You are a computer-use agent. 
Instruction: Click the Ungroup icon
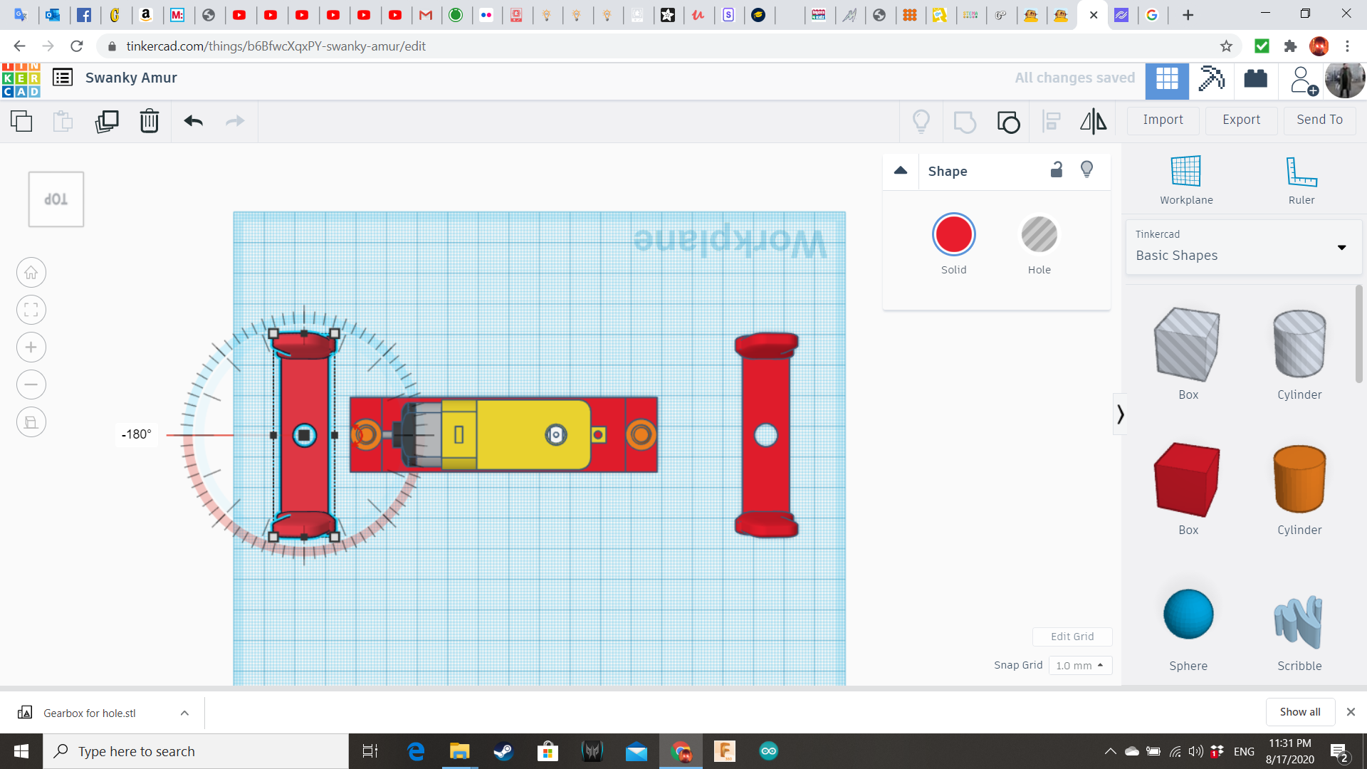[1008, 121]
